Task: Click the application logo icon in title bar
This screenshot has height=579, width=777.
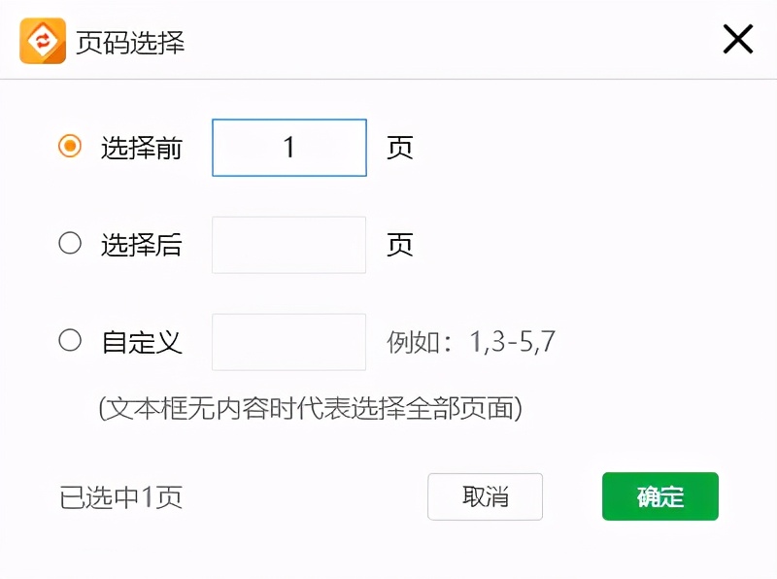Action: (x=39, y=41)
